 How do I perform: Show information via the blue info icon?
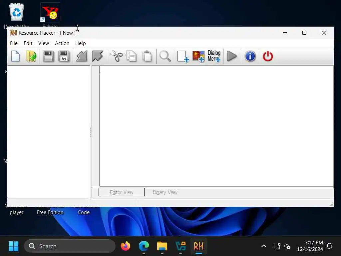tap(250, 56)
